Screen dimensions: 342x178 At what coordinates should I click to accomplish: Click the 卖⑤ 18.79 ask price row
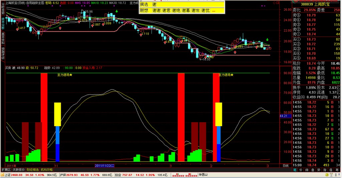tap(316, 15)
